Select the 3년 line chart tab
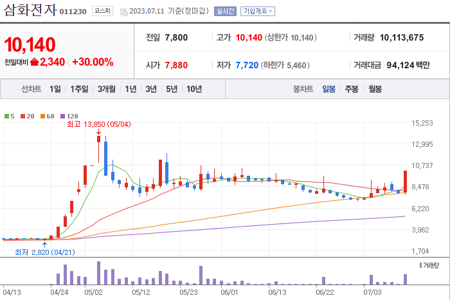This screenshot has width=450, height=300. tap(151, 89)
